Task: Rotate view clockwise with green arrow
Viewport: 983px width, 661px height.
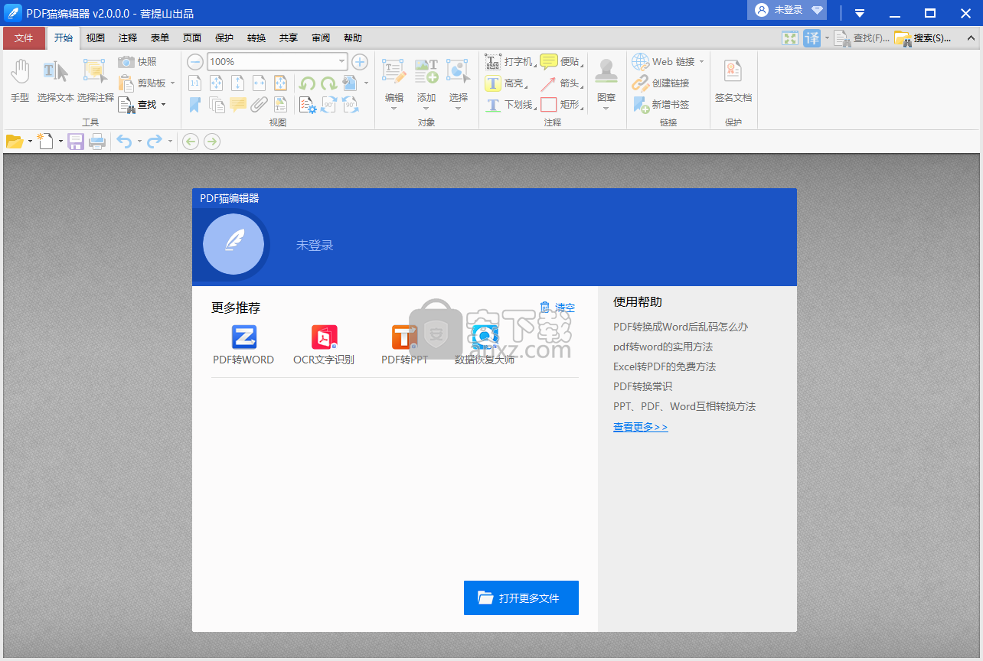Action: (328, 83)
